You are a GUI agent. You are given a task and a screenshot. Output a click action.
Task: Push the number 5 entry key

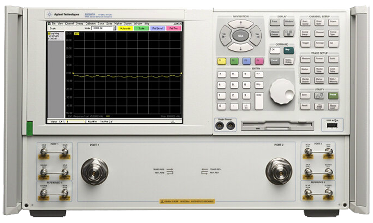click(234, 85)
